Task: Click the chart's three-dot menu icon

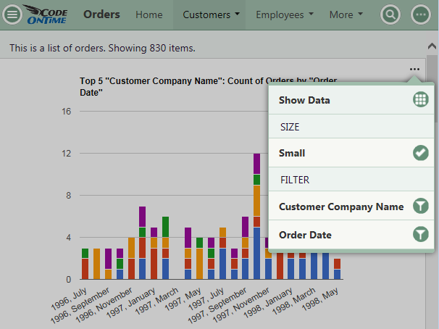Action: [x=414, y=70]
